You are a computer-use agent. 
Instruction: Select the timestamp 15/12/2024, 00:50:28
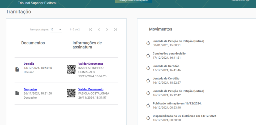coord(167,120)
